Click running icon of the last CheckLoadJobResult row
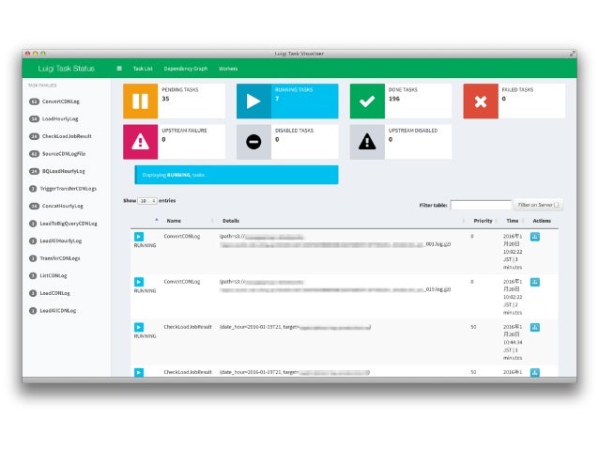Image resolution: width=599 pixels, height=450 pixels. [139, 372]
